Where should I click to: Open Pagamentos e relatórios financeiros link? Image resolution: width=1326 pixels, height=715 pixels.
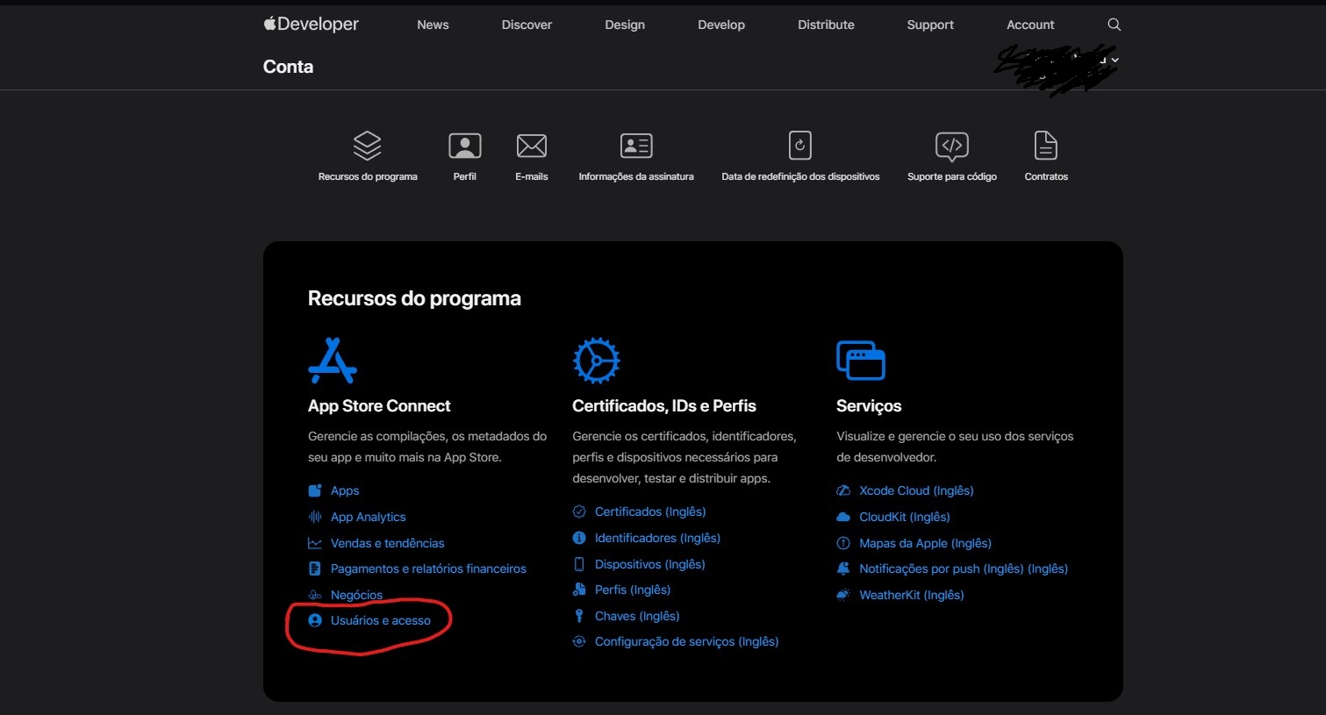(x=428, y=568)
